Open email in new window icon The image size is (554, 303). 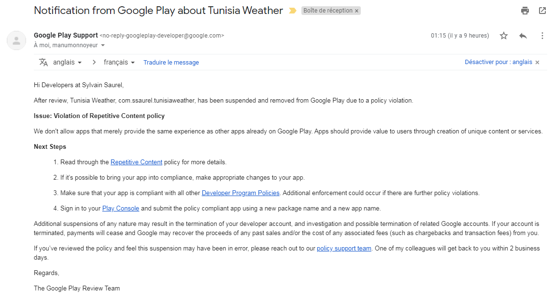[542, 11]
